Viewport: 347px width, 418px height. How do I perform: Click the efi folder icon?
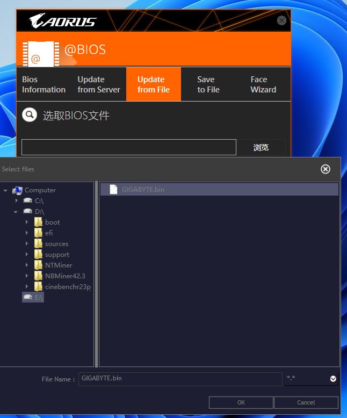tap(38, 233)
